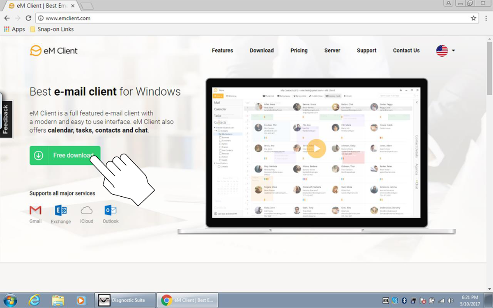Click the Gmail service icon
493x308 pixels.
coord(35,211)
